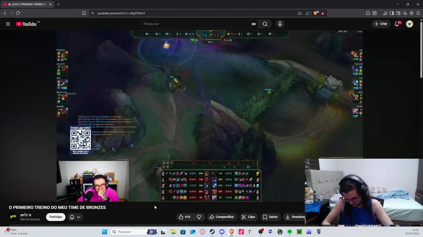The image size is (423, 237).
Task: Open Discord from the taskbar
Action: 222,232
